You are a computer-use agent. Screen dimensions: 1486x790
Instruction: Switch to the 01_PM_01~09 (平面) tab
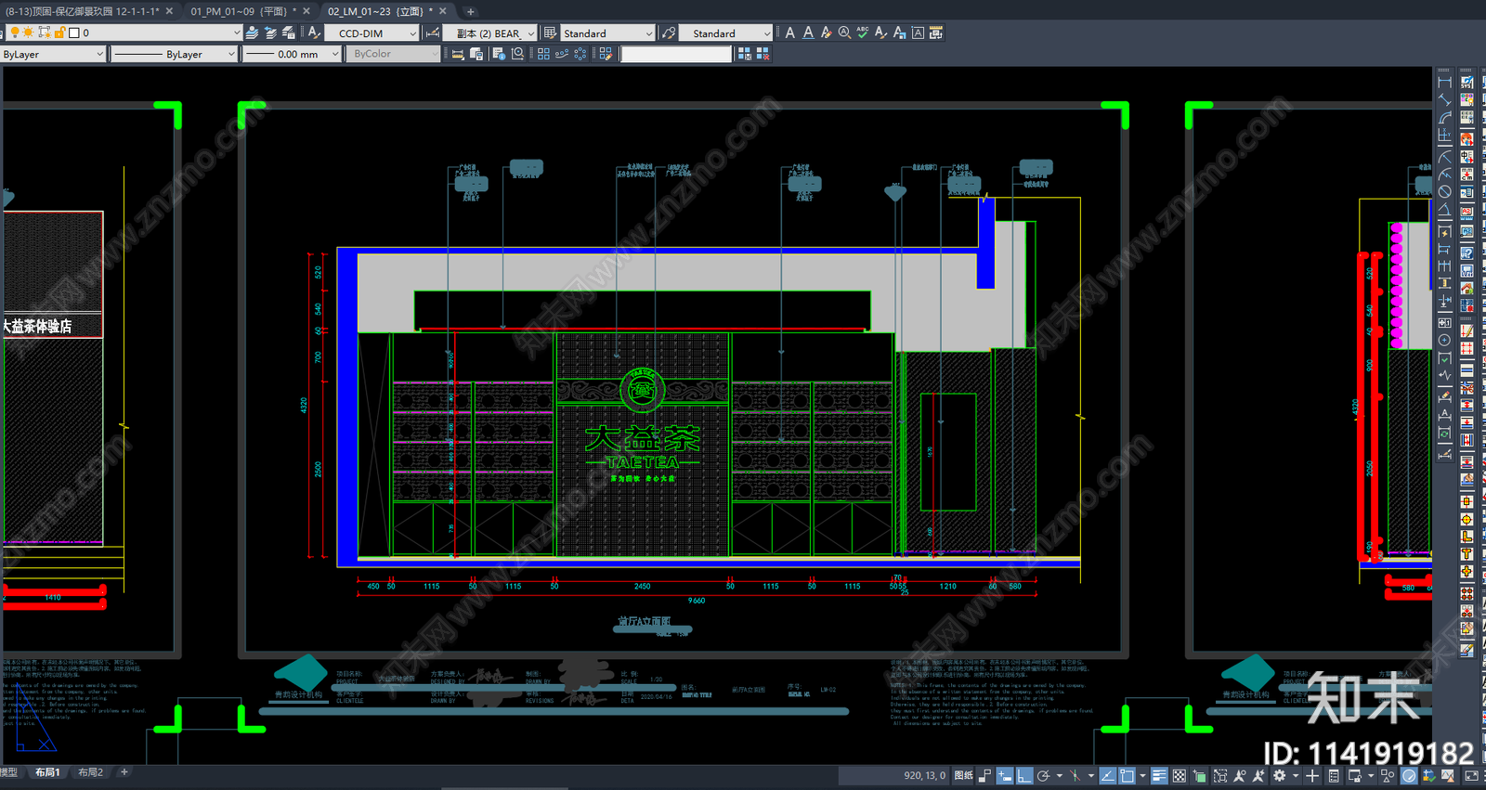click(243, 11)
